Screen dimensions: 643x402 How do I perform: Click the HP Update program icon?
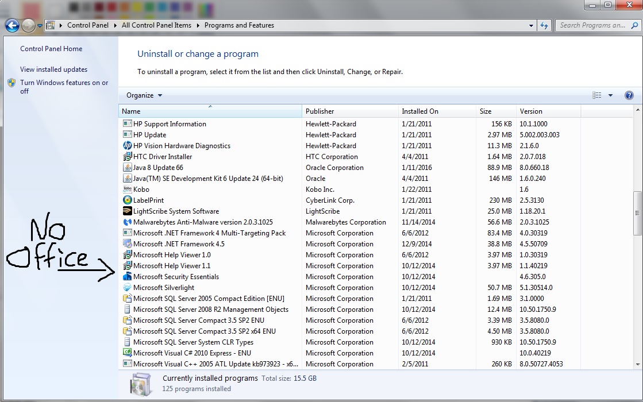tap(127, 135)
